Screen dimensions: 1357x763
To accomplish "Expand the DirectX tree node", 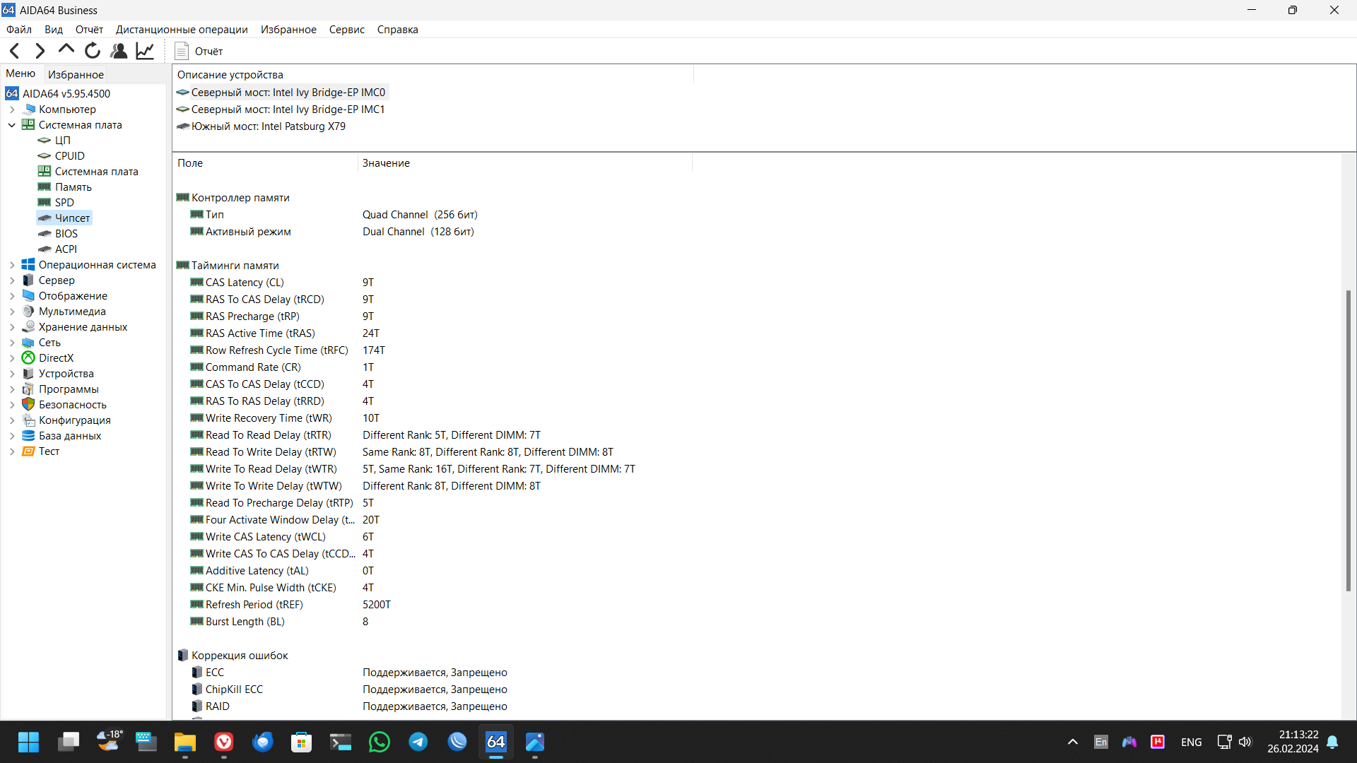I will (x=12, y=358).
